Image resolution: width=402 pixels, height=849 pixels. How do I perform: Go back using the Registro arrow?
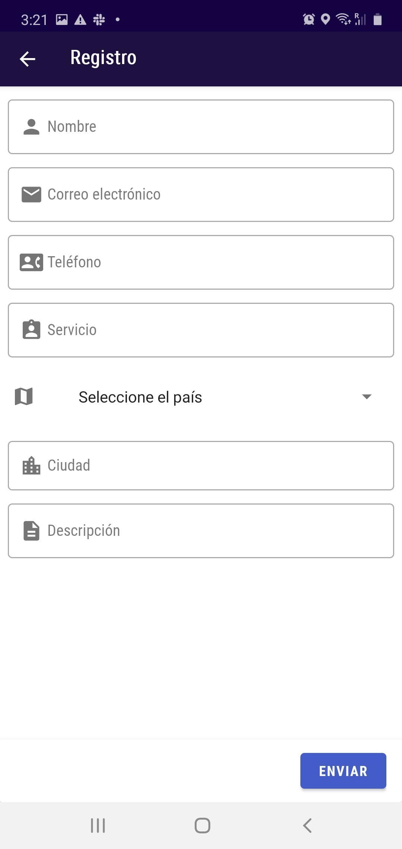pos(27,59)
